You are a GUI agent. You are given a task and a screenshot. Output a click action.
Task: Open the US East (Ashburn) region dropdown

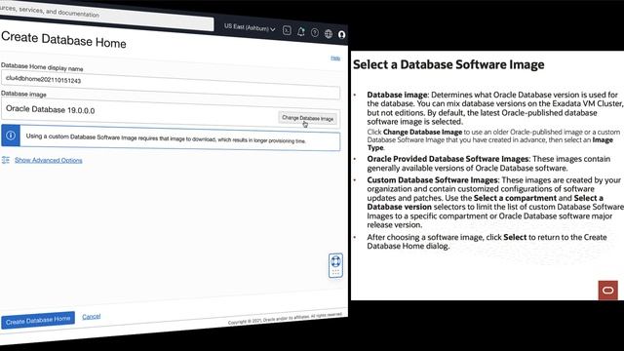click(250, 28)
